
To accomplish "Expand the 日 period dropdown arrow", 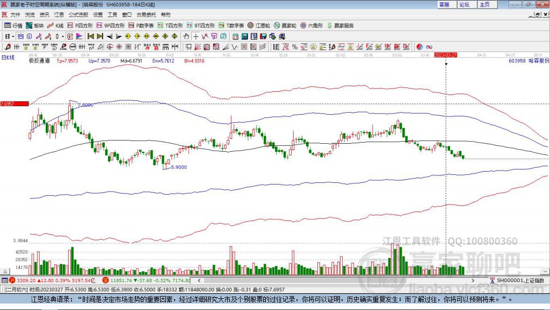I will 13,36.
